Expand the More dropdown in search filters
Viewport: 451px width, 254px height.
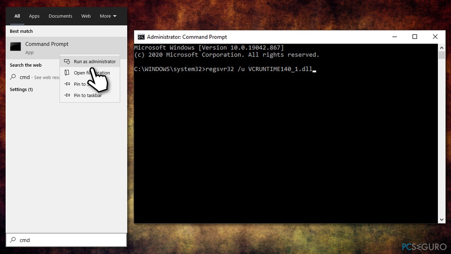coord(108,16)
